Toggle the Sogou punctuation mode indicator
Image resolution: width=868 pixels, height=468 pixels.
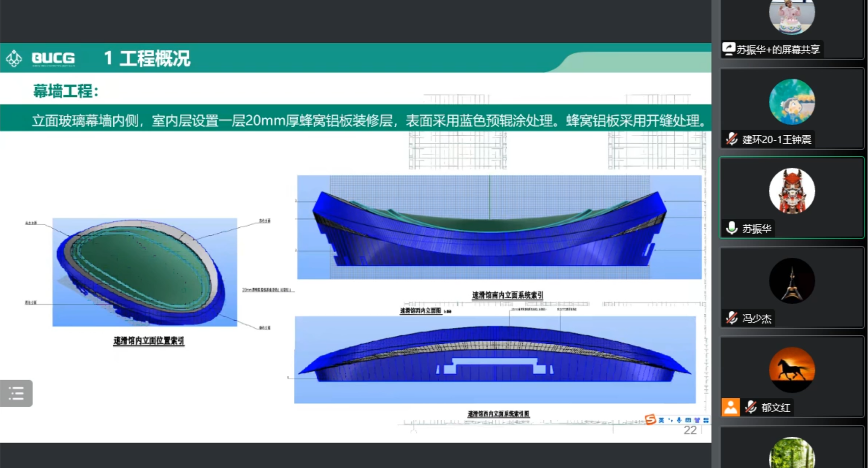pos(670,420)
